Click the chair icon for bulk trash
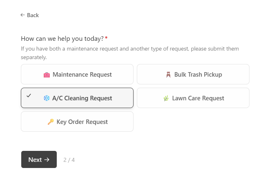This screenshot has height=179, width=263. (x=168, y=75)
